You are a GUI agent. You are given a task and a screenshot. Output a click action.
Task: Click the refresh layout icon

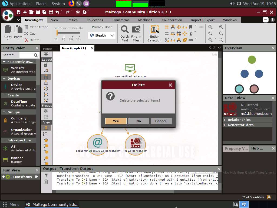pyautogui.click(x=46, y=117)
